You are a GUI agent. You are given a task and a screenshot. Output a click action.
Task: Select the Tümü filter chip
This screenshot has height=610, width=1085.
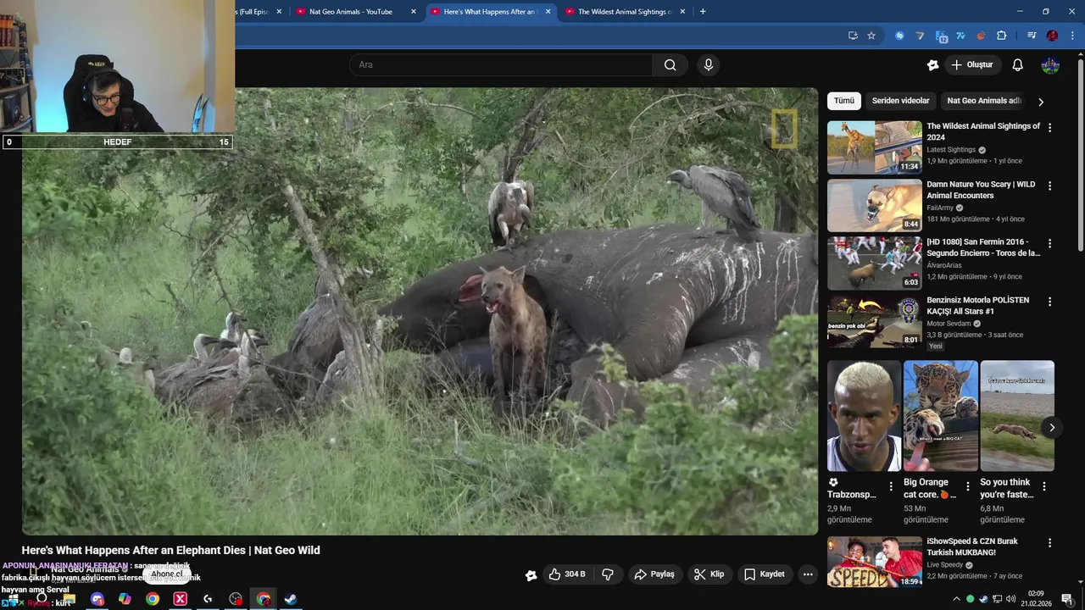coord(844,101)
